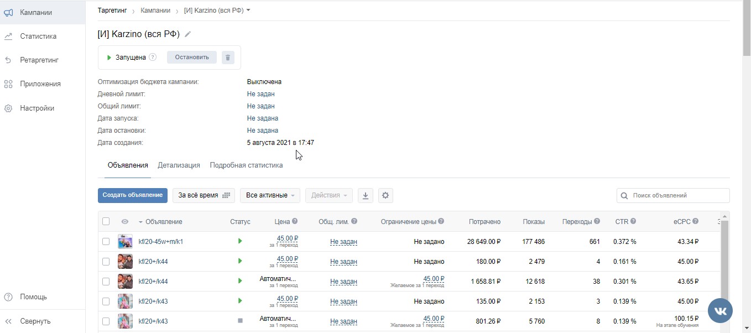Open VK chat floating button
This screenshot has height=333, width=751.
[x=720, y=311]
